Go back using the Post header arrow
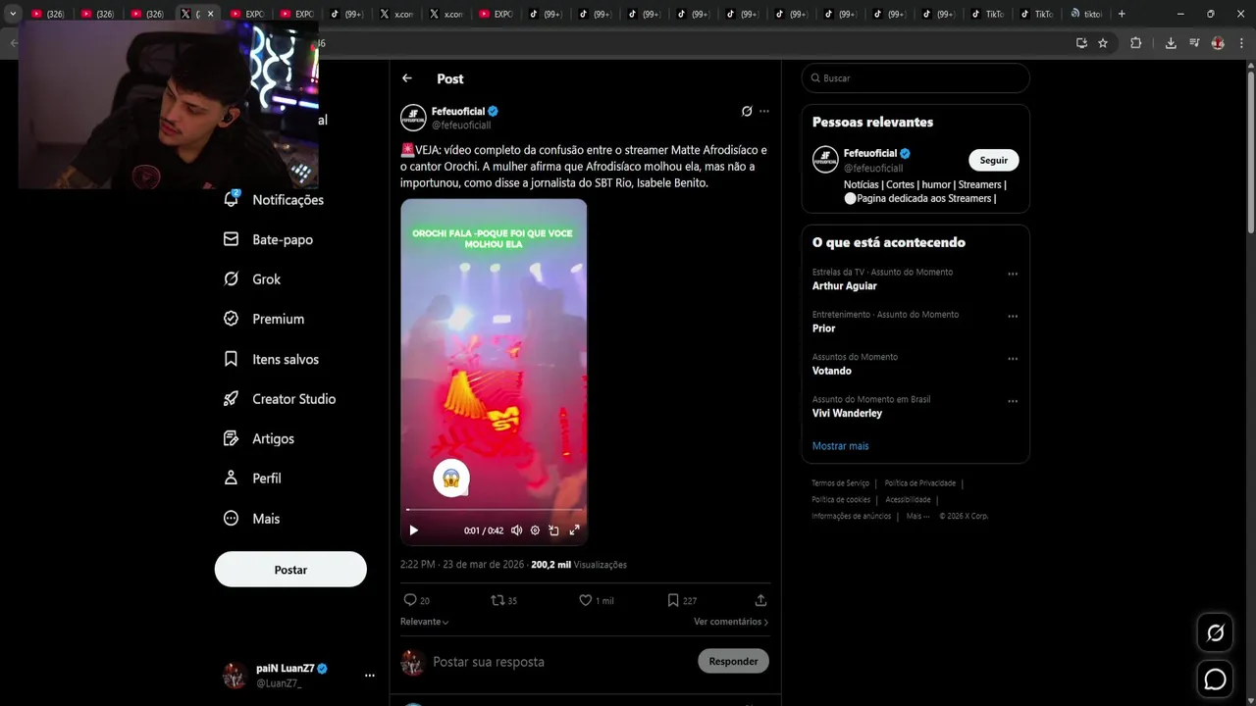The image size is (1256, 706). click(x=407, y=78)
